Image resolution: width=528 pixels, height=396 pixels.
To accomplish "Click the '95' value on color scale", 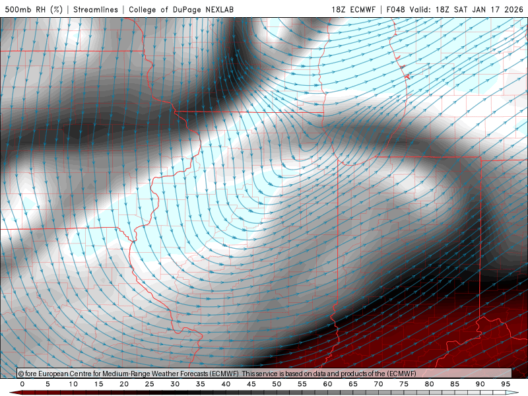I will (506, 384).
